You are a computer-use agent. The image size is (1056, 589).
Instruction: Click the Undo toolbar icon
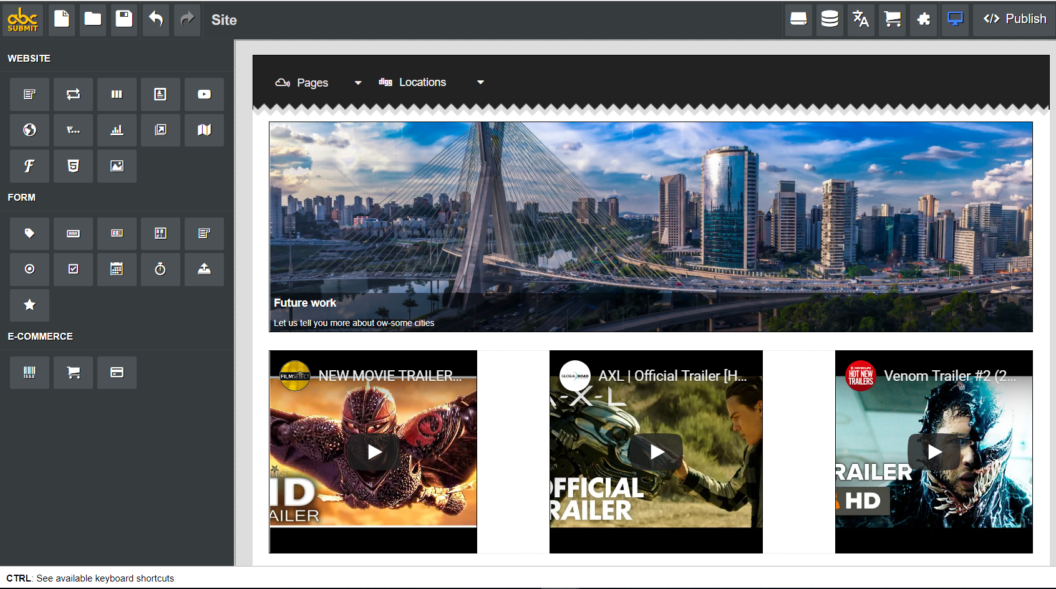(x=155, y=19)
